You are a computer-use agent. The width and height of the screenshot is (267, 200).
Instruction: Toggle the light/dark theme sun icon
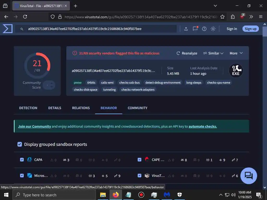tap(213, 29)
